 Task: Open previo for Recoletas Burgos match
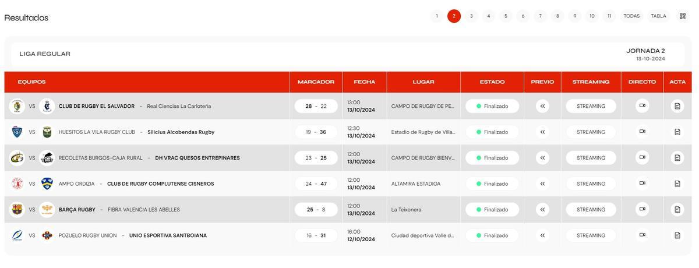coord(542,158)
